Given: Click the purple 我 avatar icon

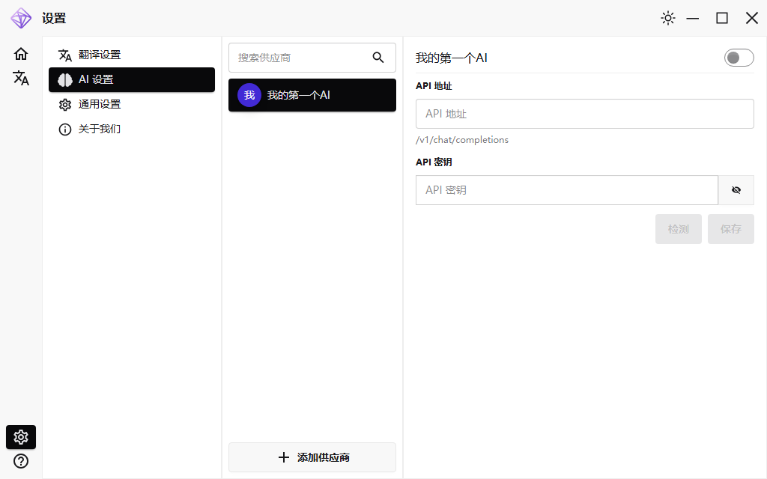Looking at the screenshot, I should 249,95.
